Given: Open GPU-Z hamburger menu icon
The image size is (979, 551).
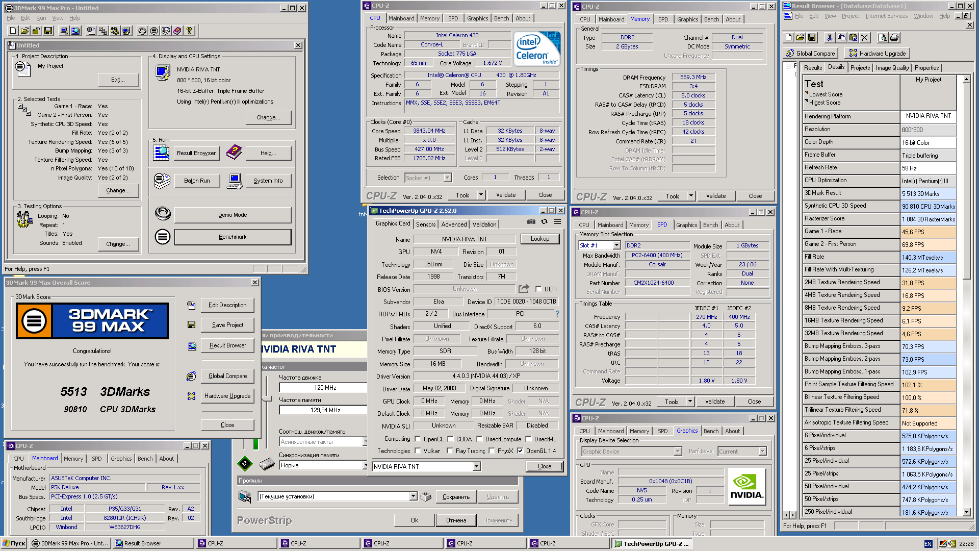Looking at the screenshot, I should click(558, 222).
